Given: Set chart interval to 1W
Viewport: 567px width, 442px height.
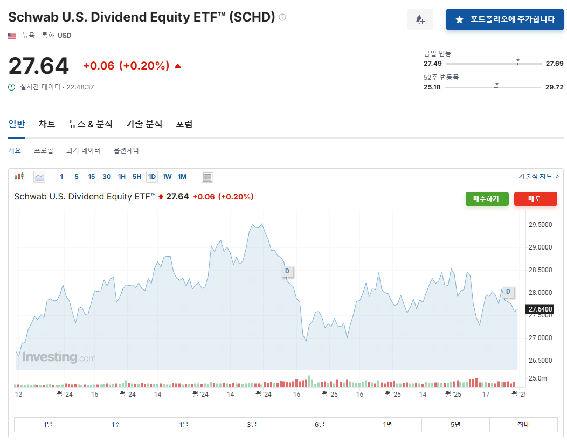Looking at the screenshot, I should [x=167, y=176].
